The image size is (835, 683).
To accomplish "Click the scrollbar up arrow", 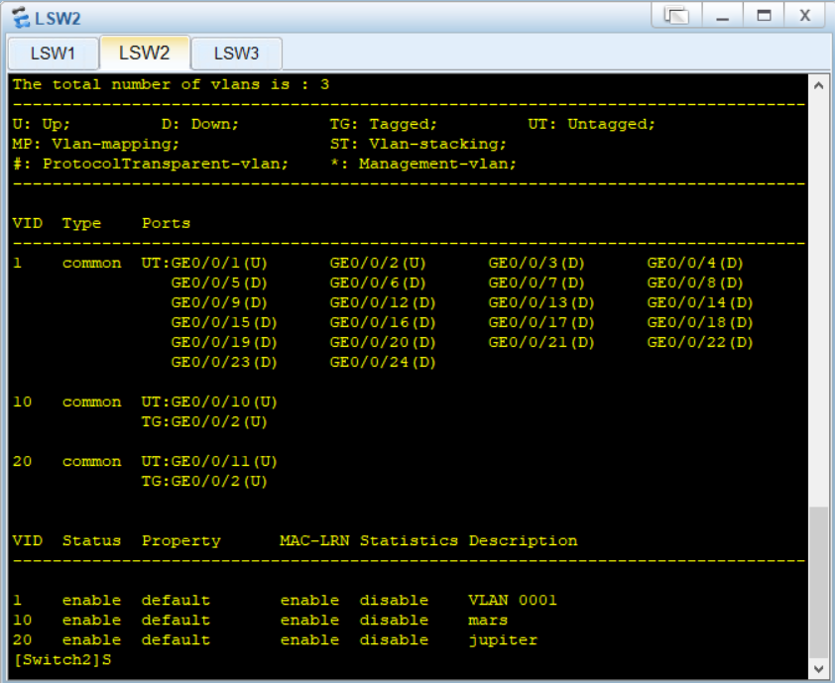I will (818, 85).
